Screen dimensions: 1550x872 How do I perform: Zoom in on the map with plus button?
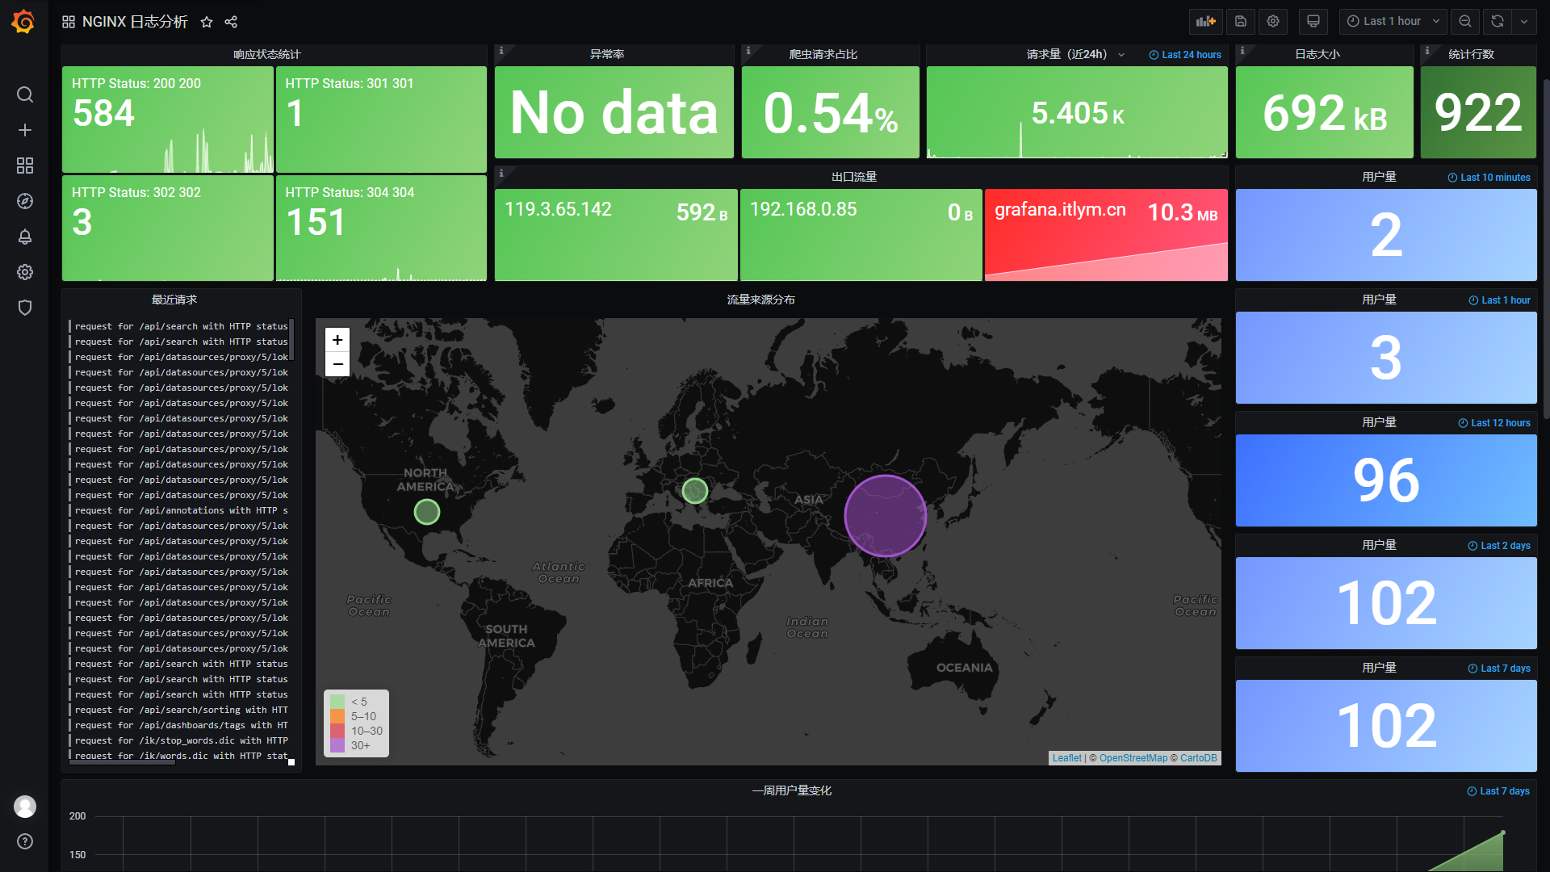[x=337, y=340]
